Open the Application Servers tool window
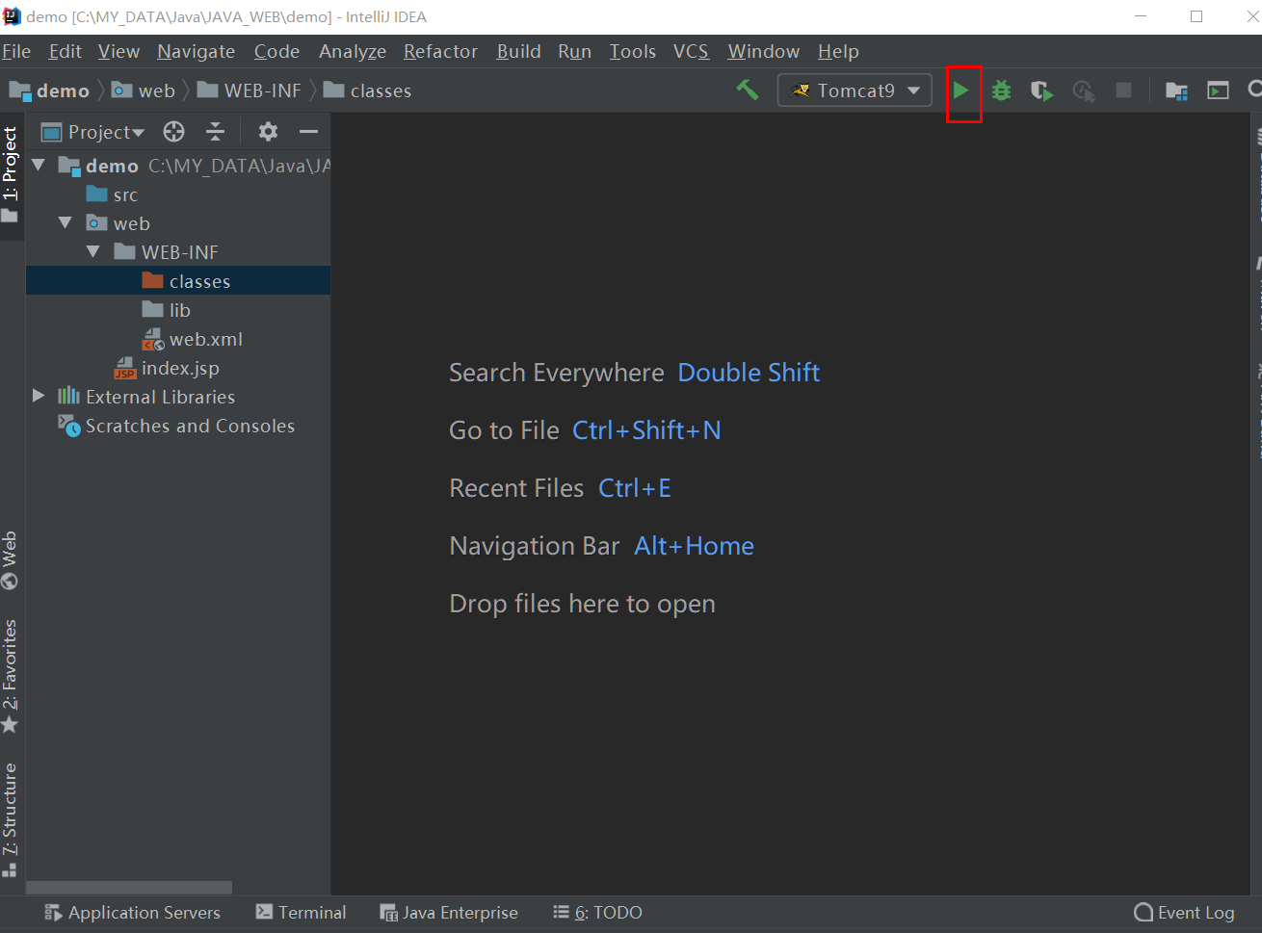Viewport: 1262px width, 933px height. 133,913
